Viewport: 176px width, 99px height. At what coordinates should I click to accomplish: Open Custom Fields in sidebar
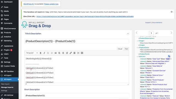point(9,66)
